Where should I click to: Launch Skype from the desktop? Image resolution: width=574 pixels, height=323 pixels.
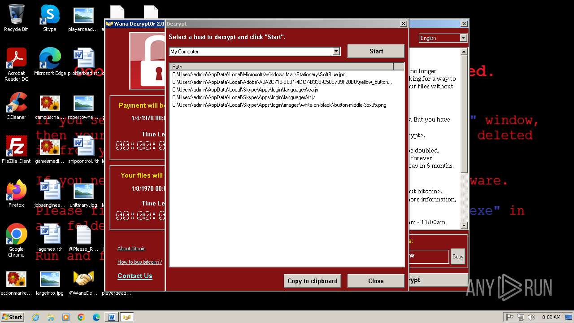pos(49,18)
